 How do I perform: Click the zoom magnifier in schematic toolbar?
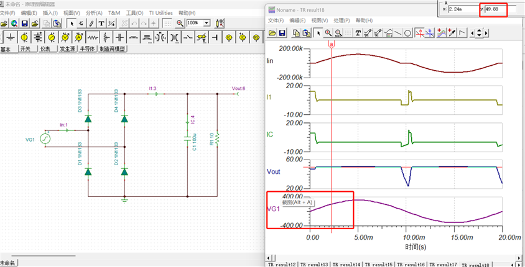pos(180,23)
